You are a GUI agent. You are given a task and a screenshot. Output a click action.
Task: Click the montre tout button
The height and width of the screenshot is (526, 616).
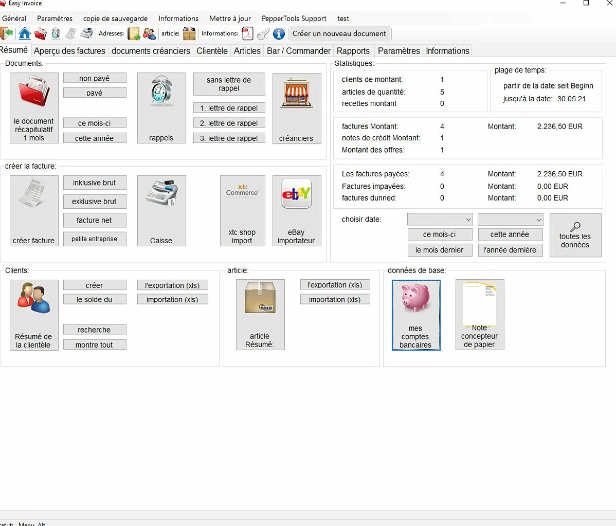(x=95, y=344)
